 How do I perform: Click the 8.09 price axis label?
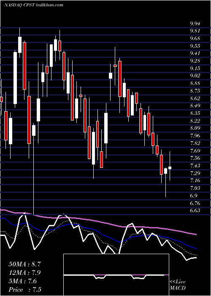pos(195,129)
